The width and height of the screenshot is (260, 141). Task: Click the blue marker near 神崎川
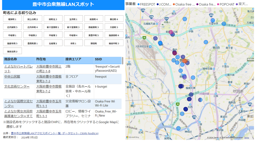point(178,128)
